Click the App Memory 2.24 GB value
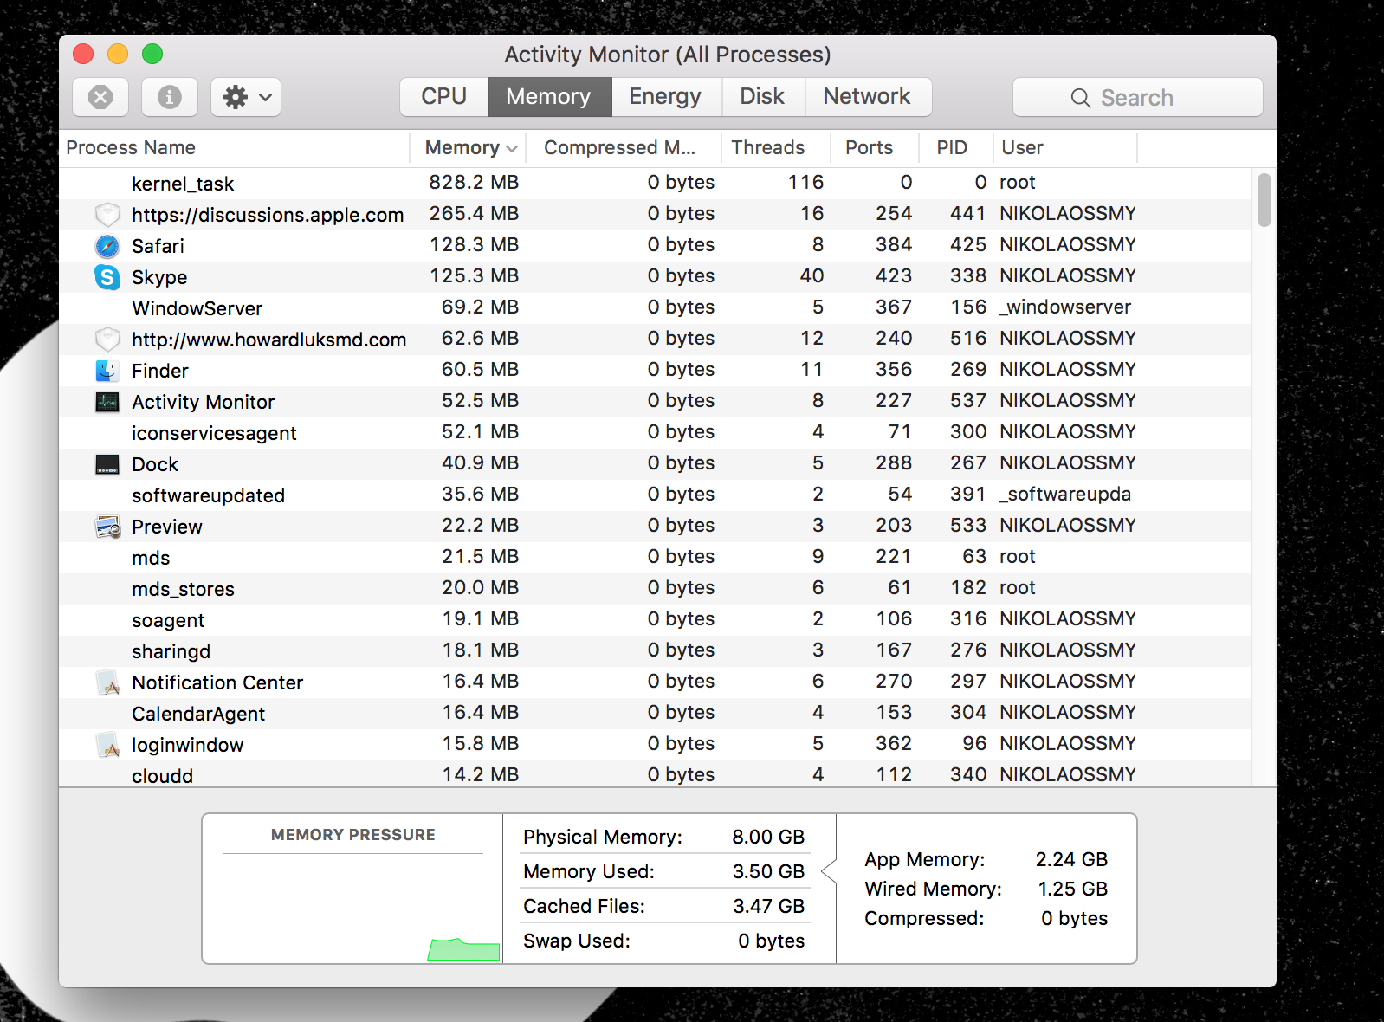The height and width of the screenshot is (1022, 1384). [1071, 859]
